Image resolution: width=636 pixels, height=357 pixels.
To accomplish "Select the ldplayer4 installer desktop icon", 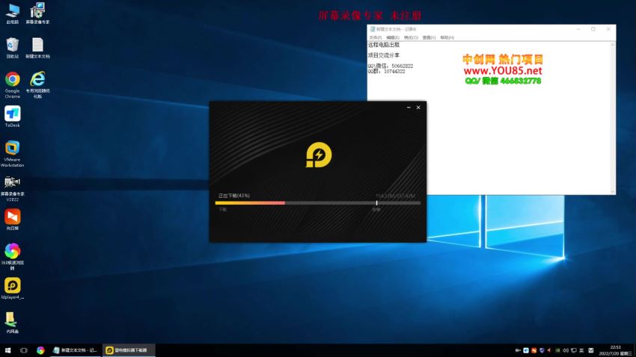I will point(12,288).
